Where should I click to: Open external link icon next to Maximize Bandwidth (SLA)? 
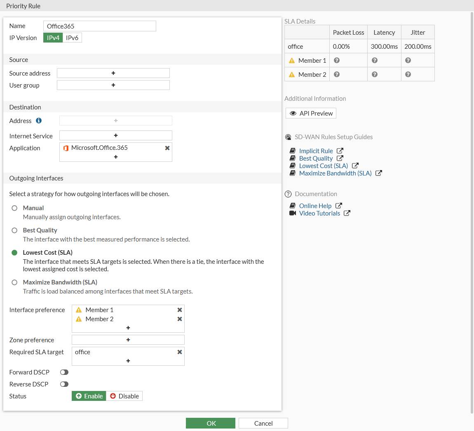pyautogui.click(x=379, y=173)
